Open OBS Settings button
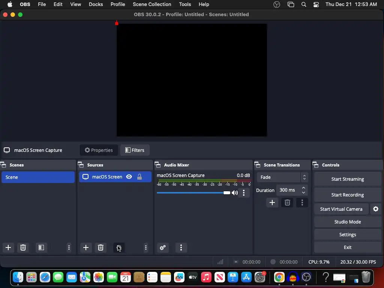 pyautogui.click(x=348, y=235)
